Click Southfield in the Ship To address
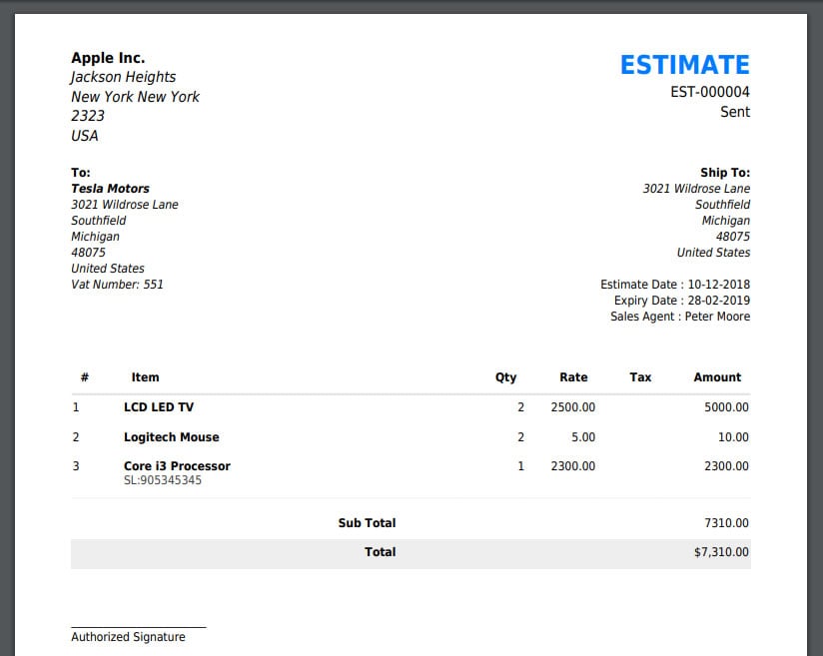The height and width of the screenshot is (656, 823). coord(723,205)
